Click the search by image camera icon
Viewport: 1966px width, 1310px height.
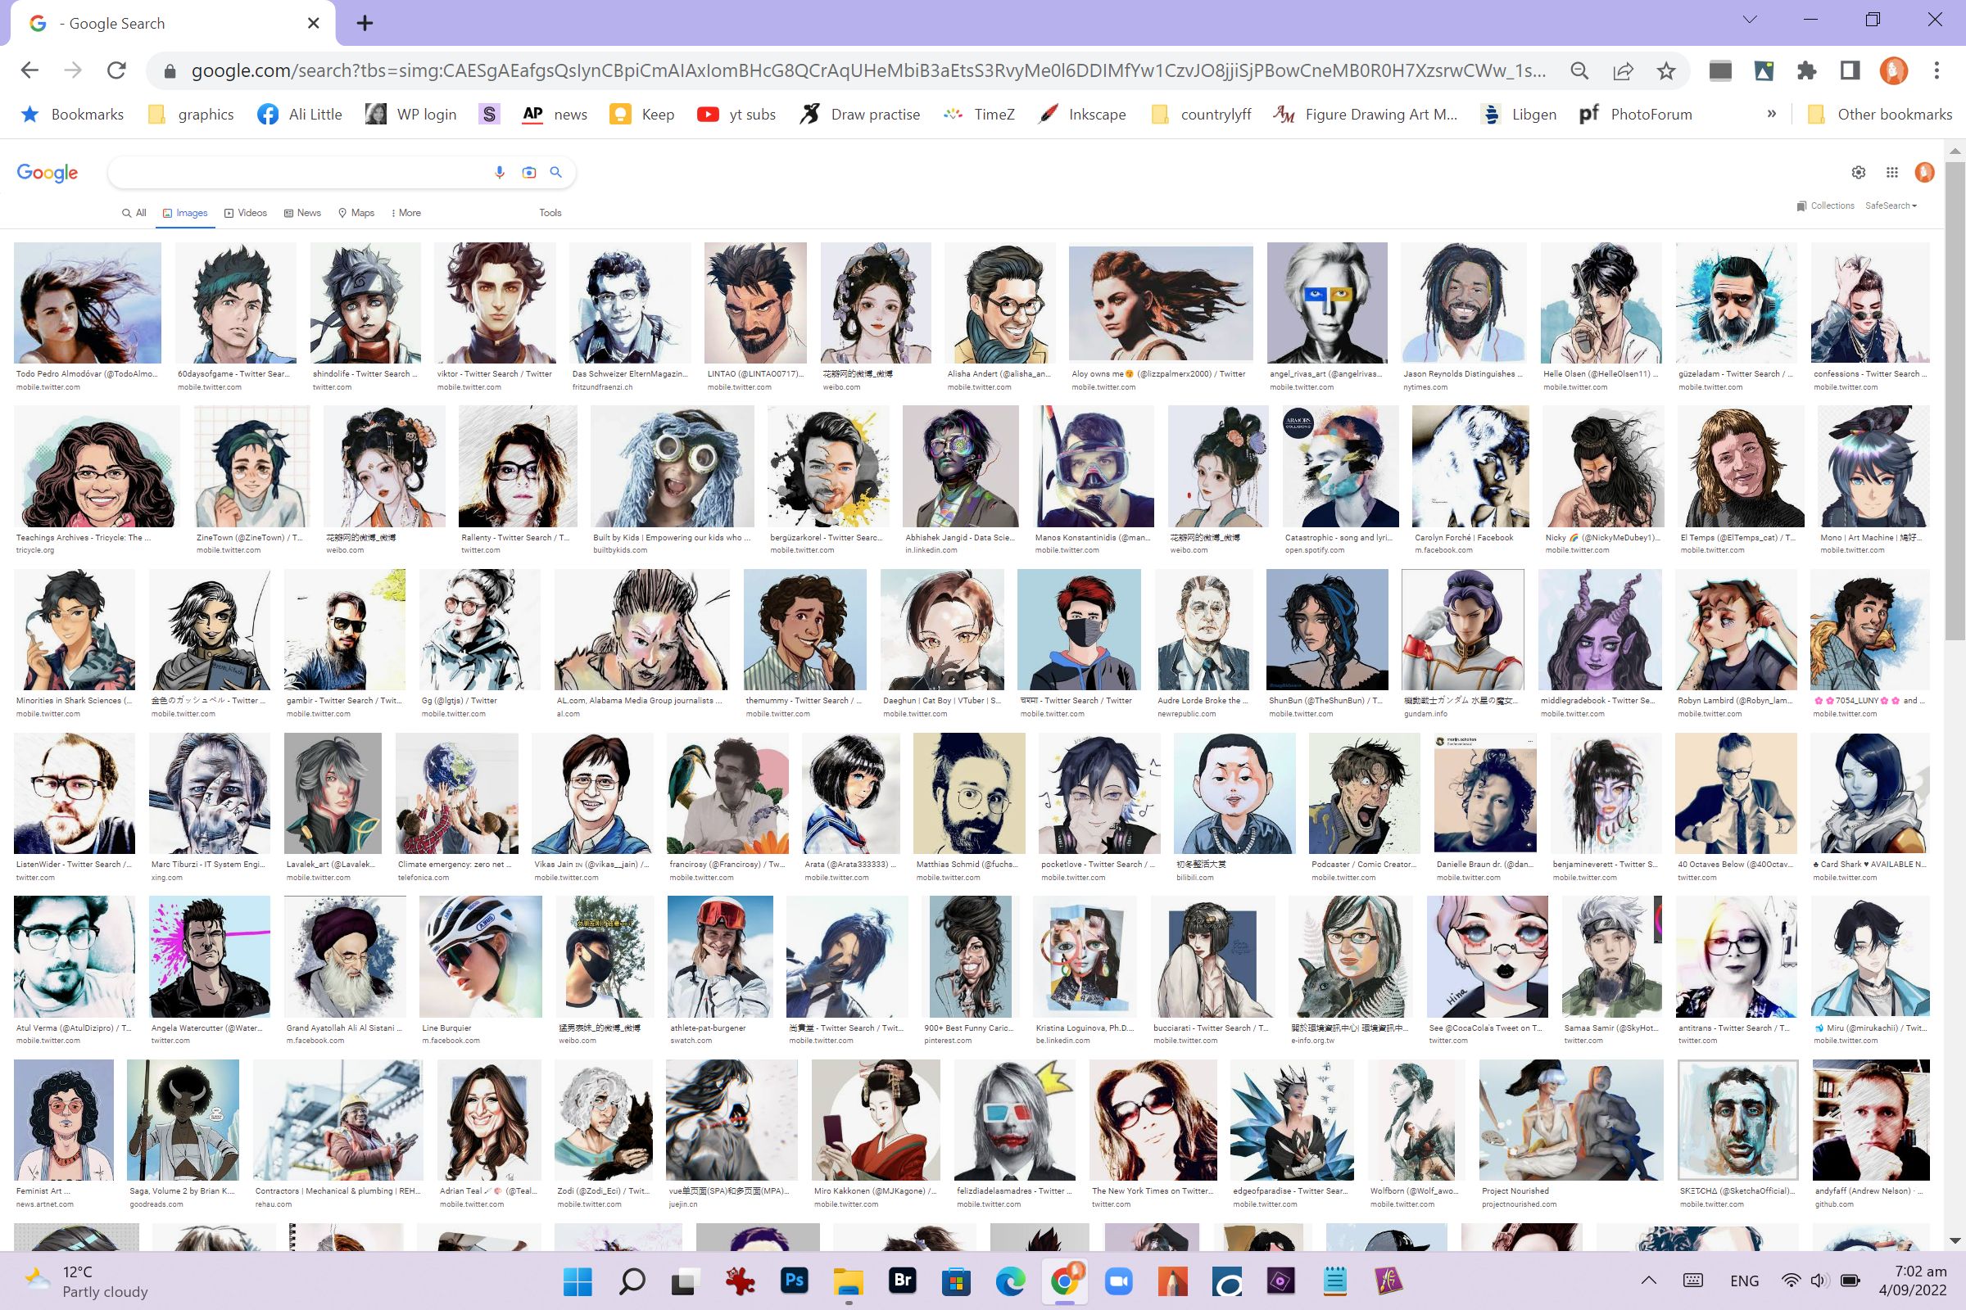(528, 172)
